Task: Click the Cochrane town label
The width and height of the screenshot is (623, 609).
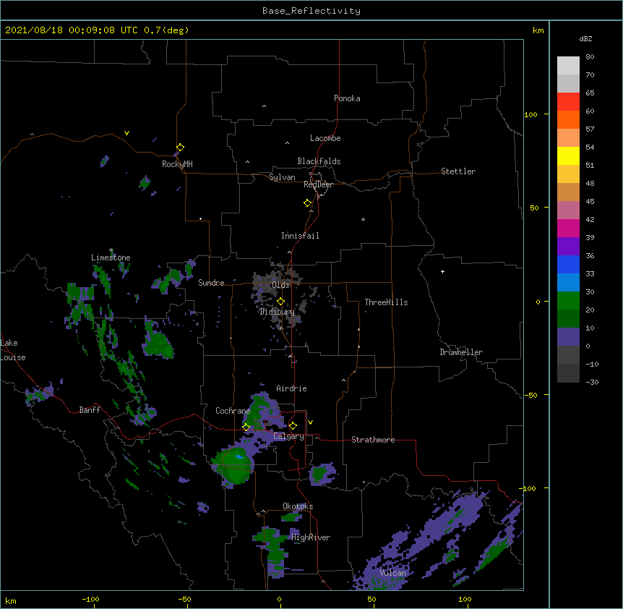Action: click(233, 411)
